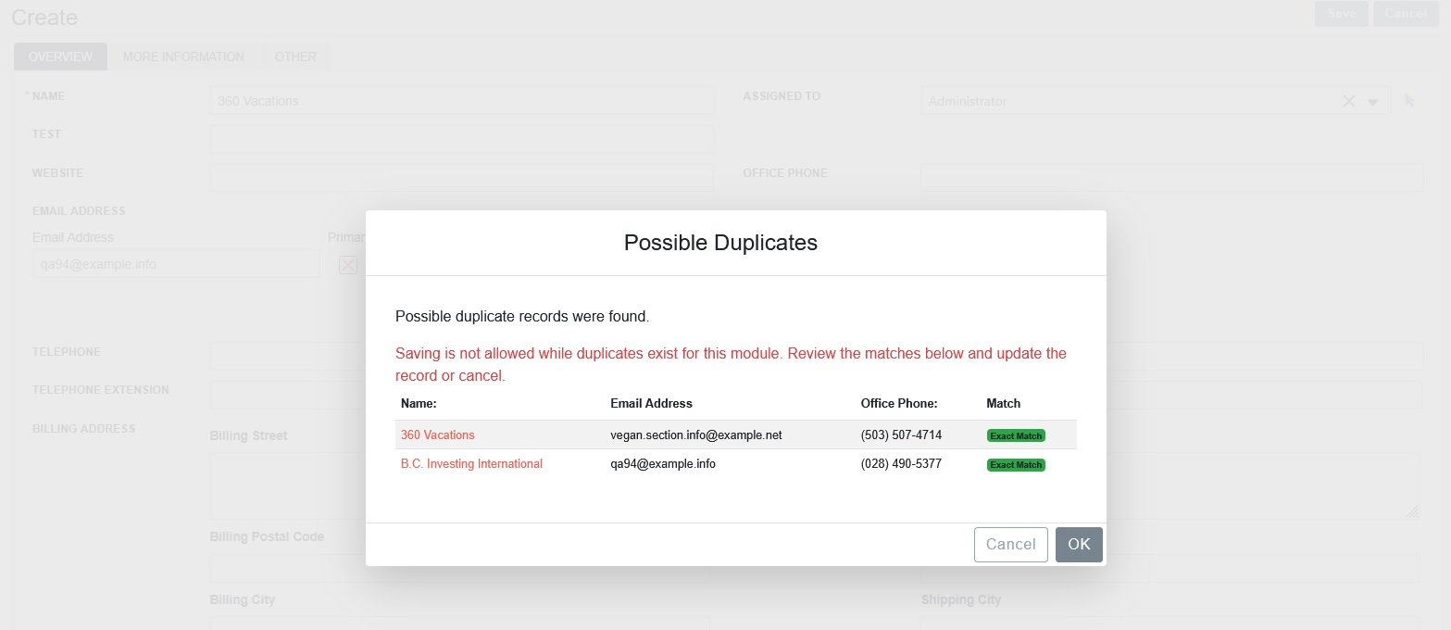
Task: Switch to the Other tab
Action: [295, 57]
